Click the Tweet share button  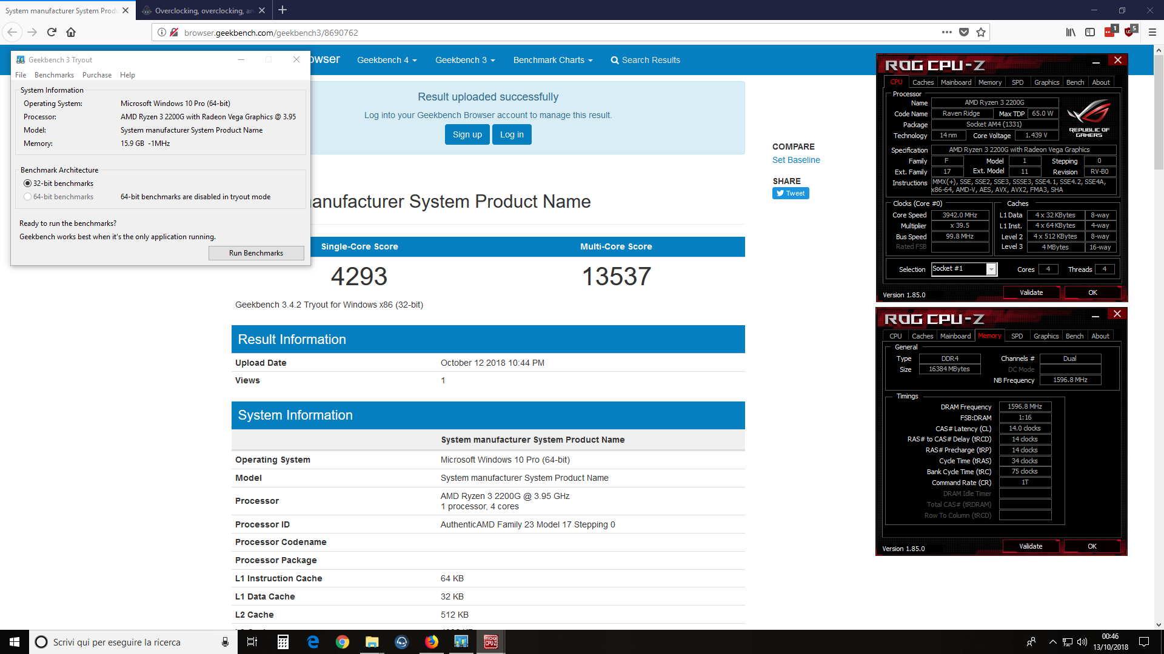791,193
